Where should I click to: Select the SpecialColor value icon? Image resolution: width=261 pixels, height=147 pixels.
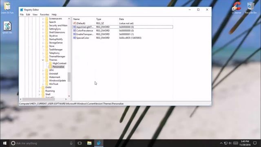pyautogui.click(x=75, y=38)
